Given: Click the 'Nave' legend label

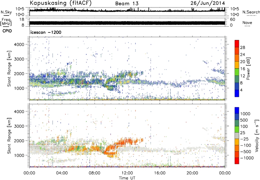Looking at the screenshot, I should (247, 22).
